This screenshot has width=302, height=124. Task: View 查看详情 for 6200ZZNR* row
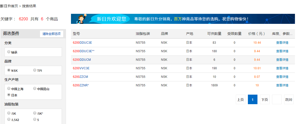[x=282, y=85]
